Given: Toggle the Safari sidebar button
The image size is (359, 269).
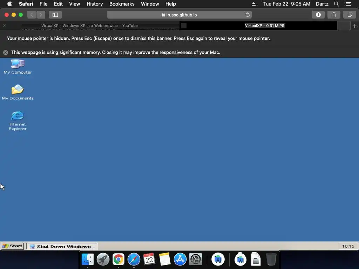Looking at the screenshot, I should [55, 15].
